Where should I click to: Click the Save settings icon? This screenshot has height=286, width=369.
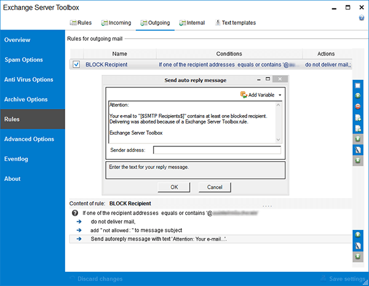[x=324, y=279]
